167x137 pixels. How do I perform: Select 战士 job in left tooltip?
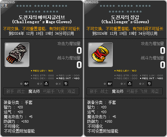point(21,91)
